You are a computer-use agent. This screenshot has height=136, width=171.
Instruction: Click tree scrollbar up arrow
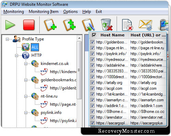coord(79,38)
